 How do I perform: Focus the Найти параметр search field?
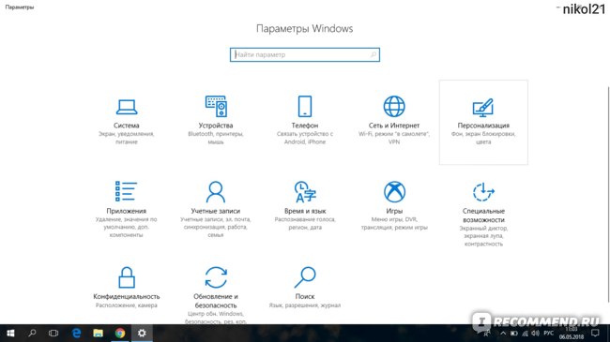(305, 54)
